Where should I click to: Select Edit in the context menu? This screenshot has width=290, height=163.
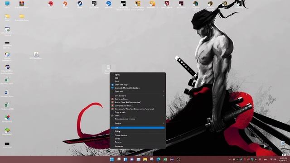pos(138,78)
